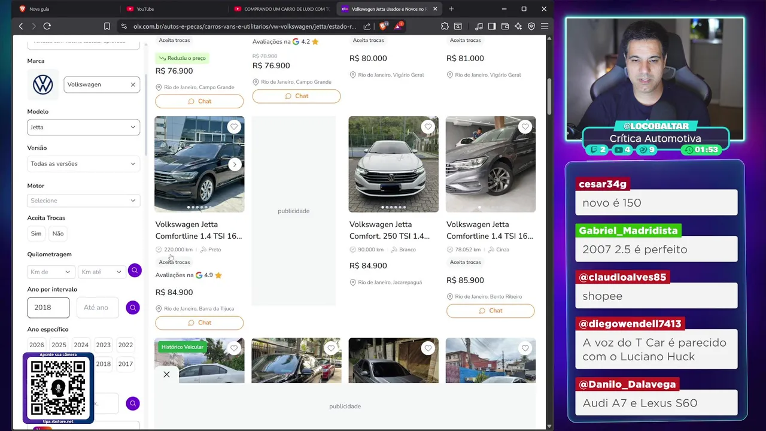The image size is (766, 431).
Task: Open browser extensions puzzle icon
Action: [x=445, y=26]
